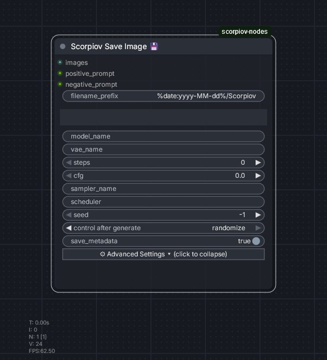The height and width of the screenshot is (360, 327).
Task: Select next control after generate option
Action: pyautogui.click(x=258, y=228)
